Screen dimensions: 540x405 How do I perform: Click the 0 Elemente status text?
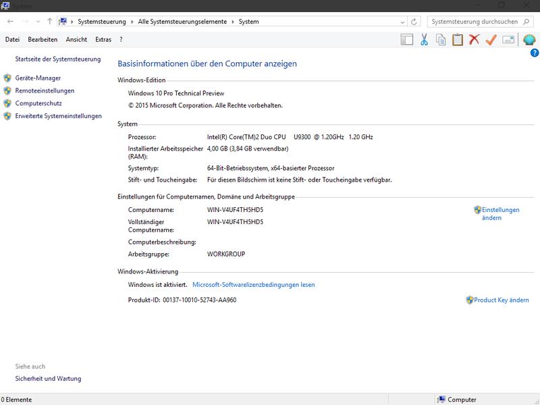pos(16,400)
